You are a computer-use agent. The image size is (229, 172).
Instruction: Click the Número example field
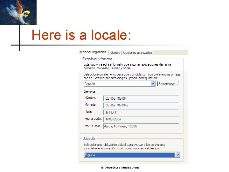141,98
